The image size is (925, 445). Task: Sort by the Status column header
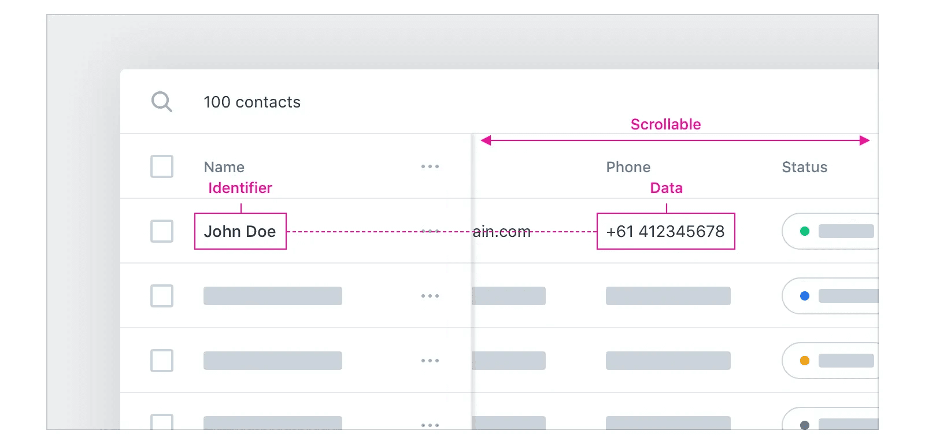point(805,167)
